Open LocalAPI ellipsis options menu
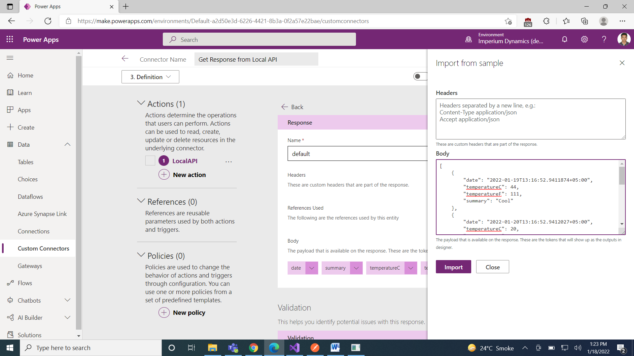The height and width of the screenshot is (356, 634). pos(229,162)
